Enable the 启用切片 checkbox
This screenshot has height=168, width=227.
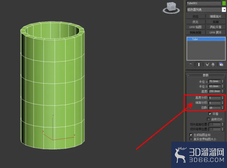tap(208, 119)
